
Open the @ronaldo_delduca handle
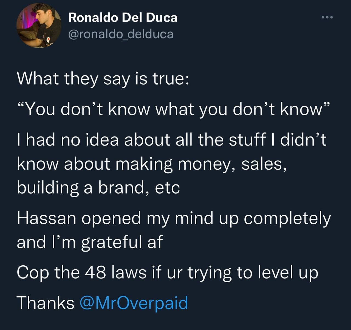click(121, 34)
